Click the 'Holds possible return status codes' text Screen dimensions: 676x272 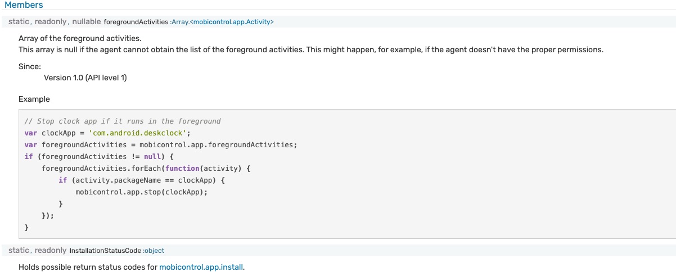click(88, 267)
